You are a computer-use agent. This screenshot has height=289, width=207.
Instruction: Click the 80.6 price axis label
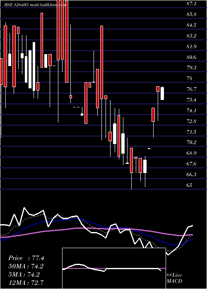point(191,57)
